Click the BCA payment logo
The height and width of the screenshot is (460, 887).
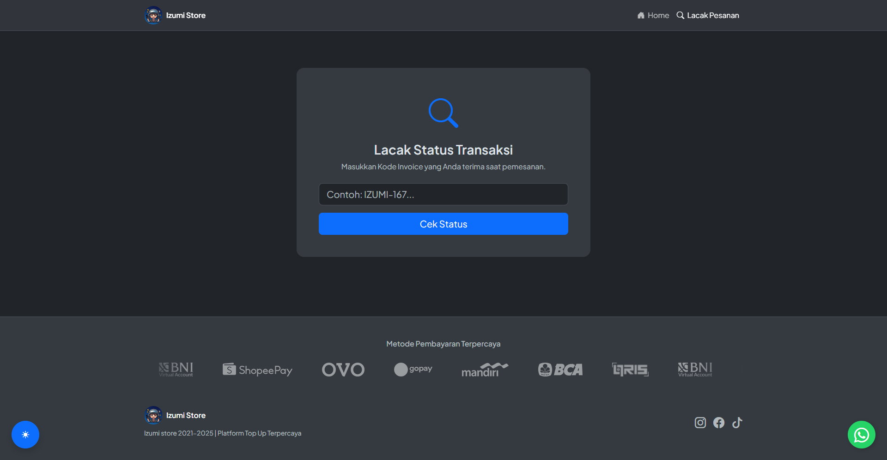560,370
